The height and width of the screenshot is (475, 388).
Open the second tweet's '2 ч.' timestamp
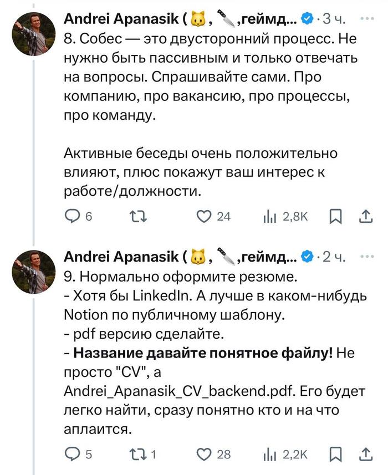334,257
